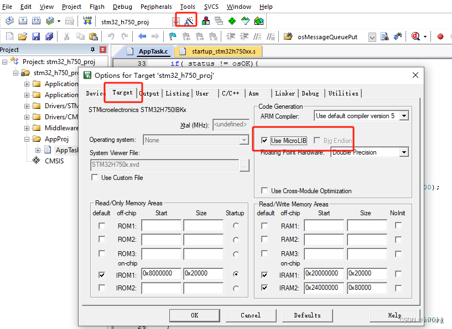Open the Options for Target wand icon

187,20
